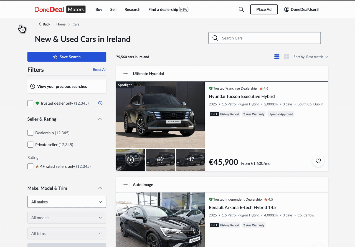
Task: Click the Auto Image dealer logo
Action: [x=125, y=185]
